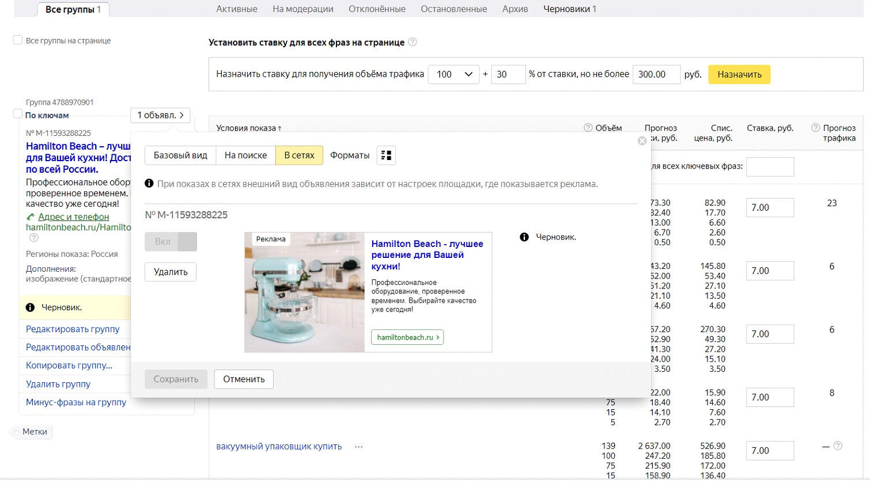The width and height of the screenshot is (870, 487).
Task: Click the Сохранить button
Action: (176, 379)
